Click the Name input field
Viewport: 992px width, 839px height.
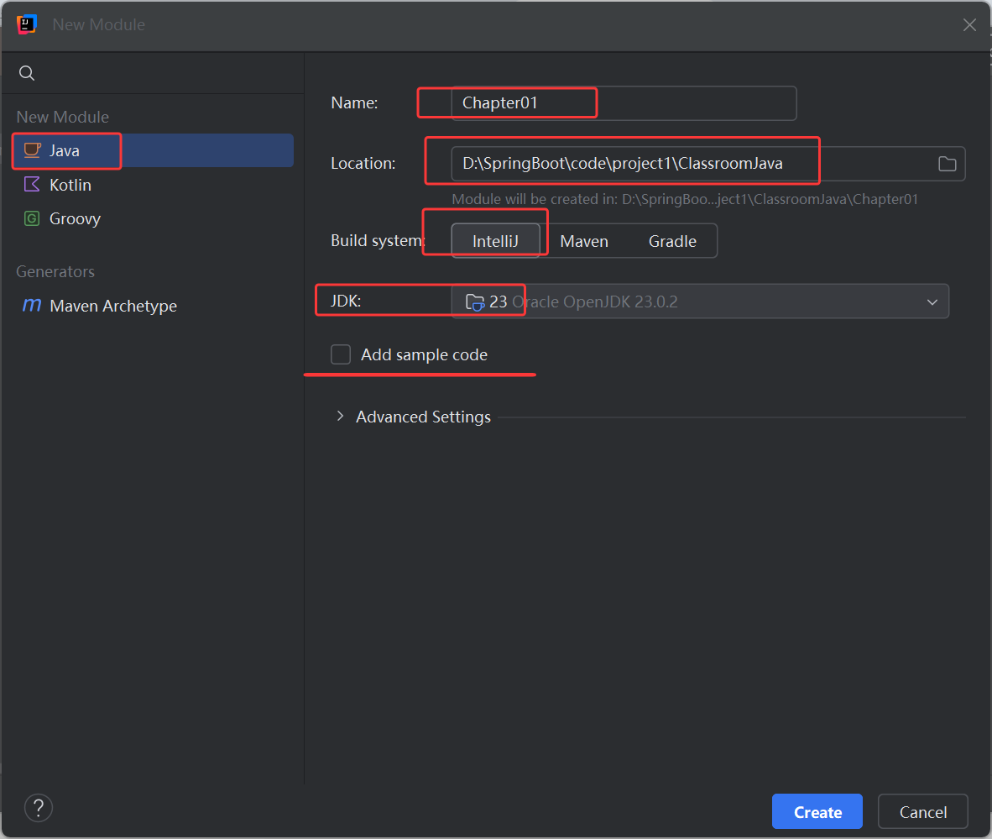point(624,103)
